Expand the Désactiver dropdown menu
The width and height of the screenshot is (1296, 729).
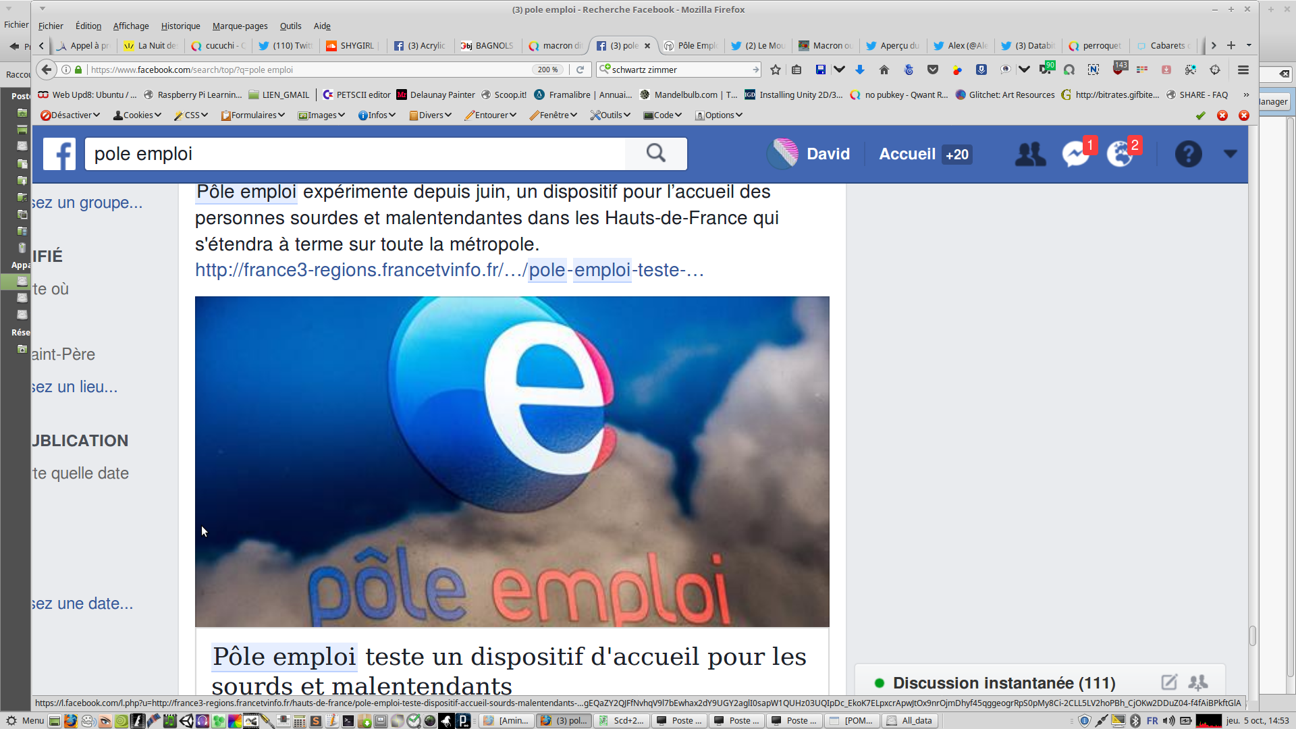tap(70, 115)
